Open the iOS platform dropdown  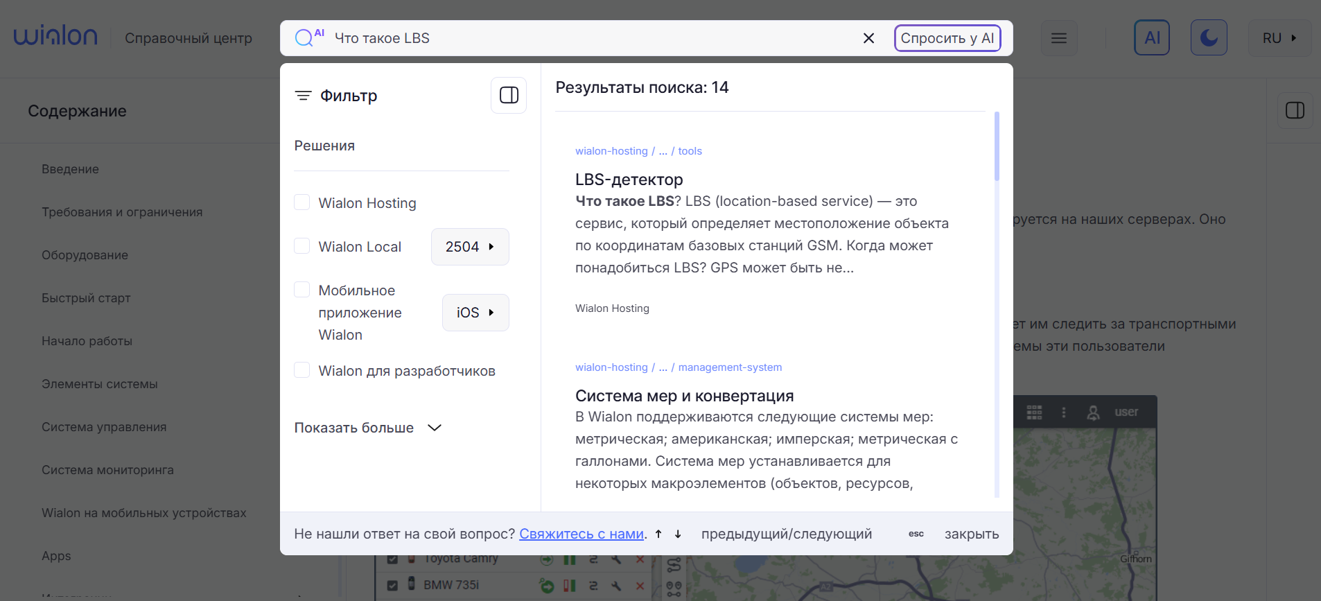click(x=475, y=313)
